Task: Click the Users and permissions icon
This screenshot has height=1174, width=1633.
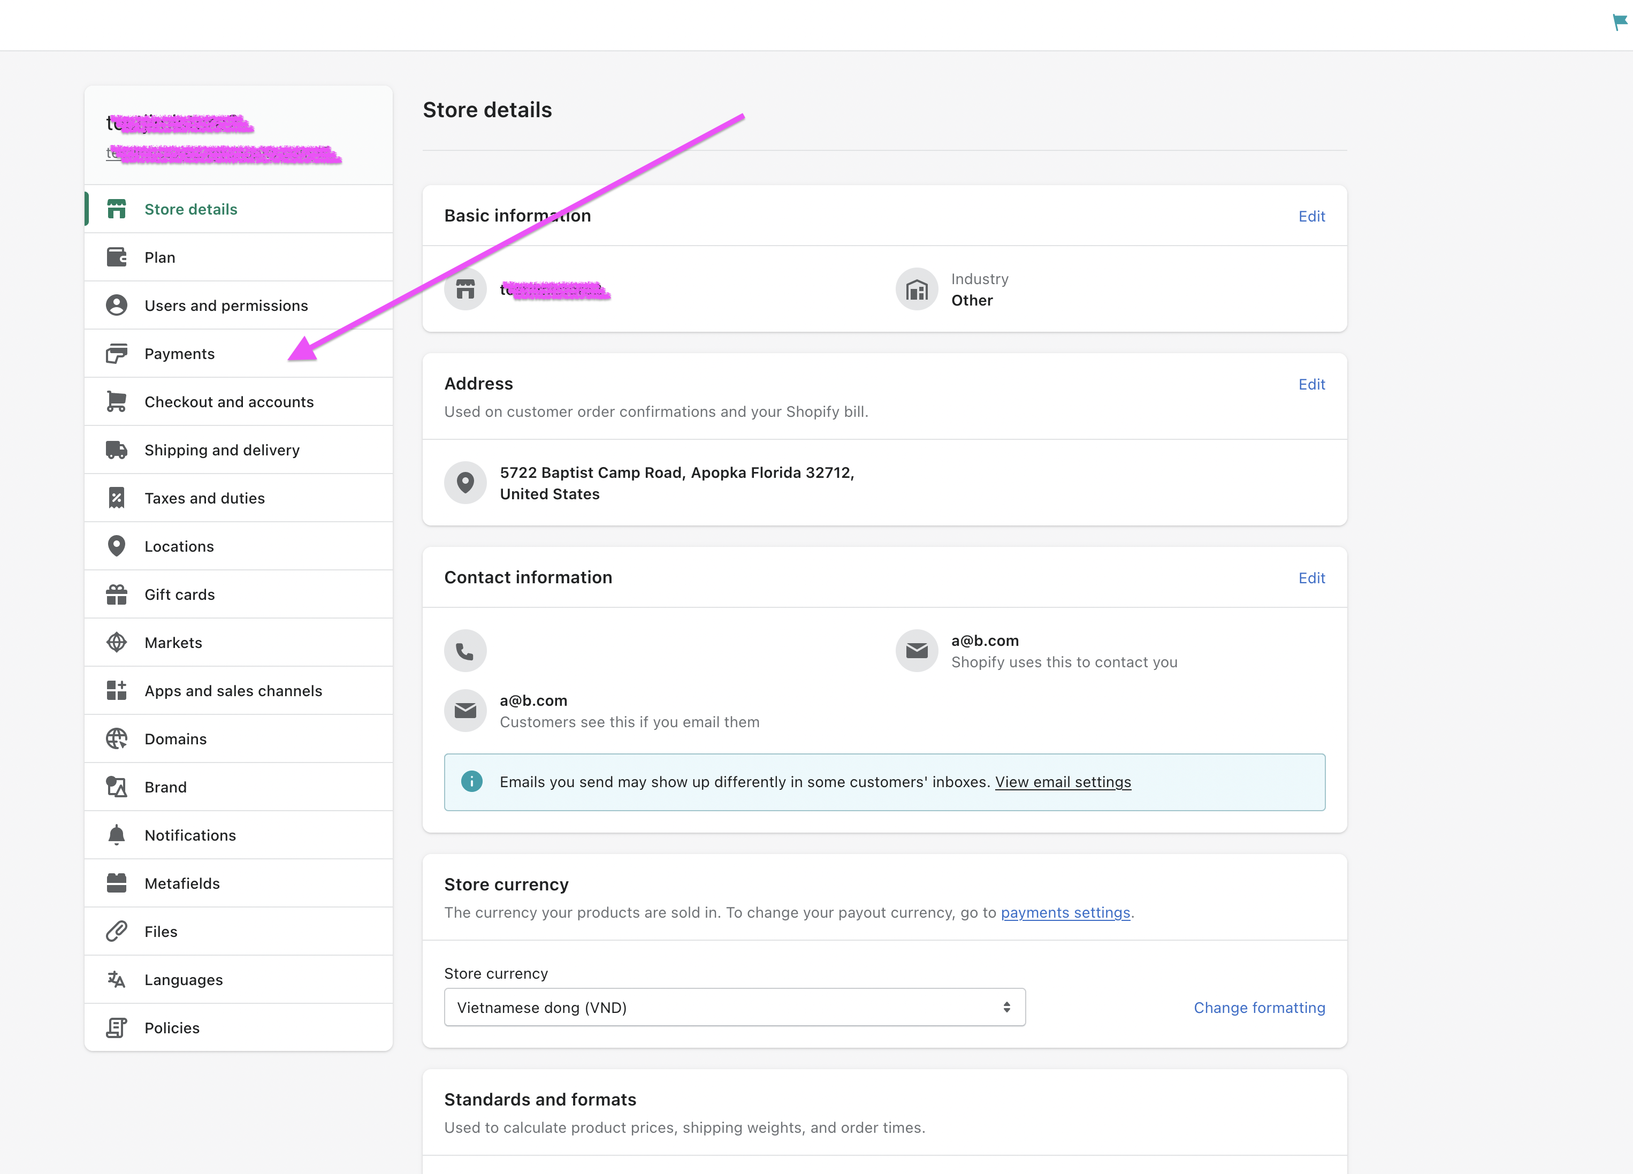Action: 117,304
